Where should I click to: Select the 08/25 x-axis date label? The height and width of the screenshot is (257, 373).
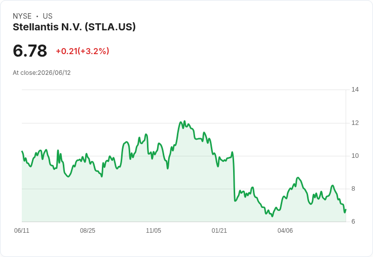click(x=88, y=230)
